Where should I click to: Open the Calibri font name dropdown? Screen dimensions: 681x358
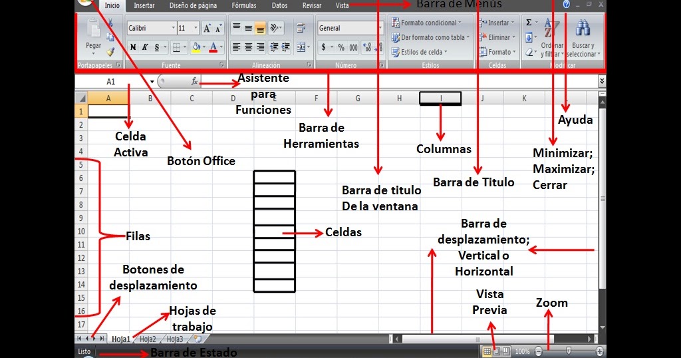click(174, 28)
